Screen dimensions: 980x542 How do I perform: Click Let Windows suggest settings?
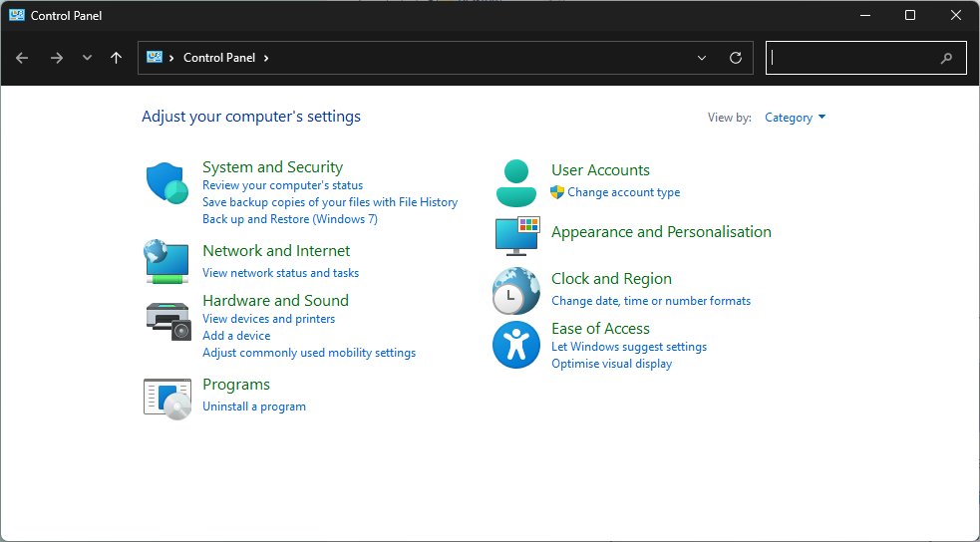tap(629, 347)
